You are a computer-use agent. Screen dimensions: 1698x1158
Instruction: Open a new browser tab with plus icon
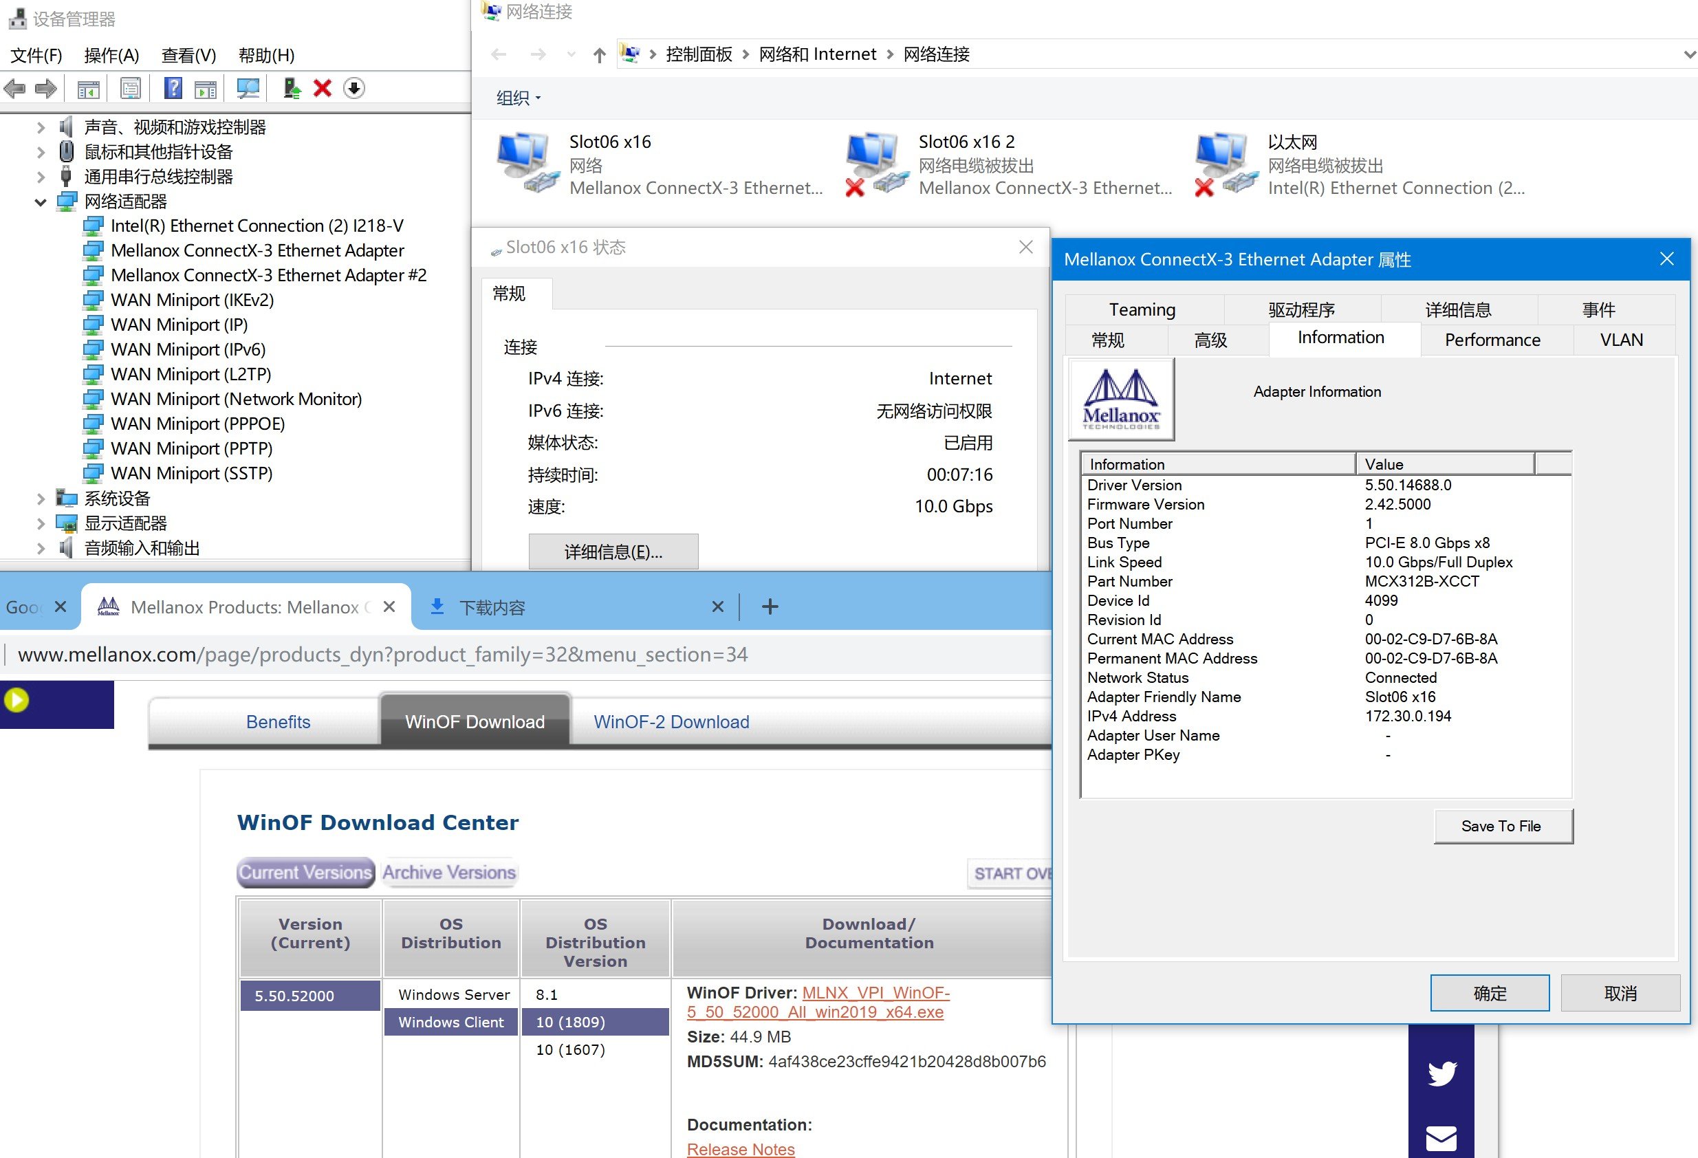pyautogui.click(x=770, y=607)
